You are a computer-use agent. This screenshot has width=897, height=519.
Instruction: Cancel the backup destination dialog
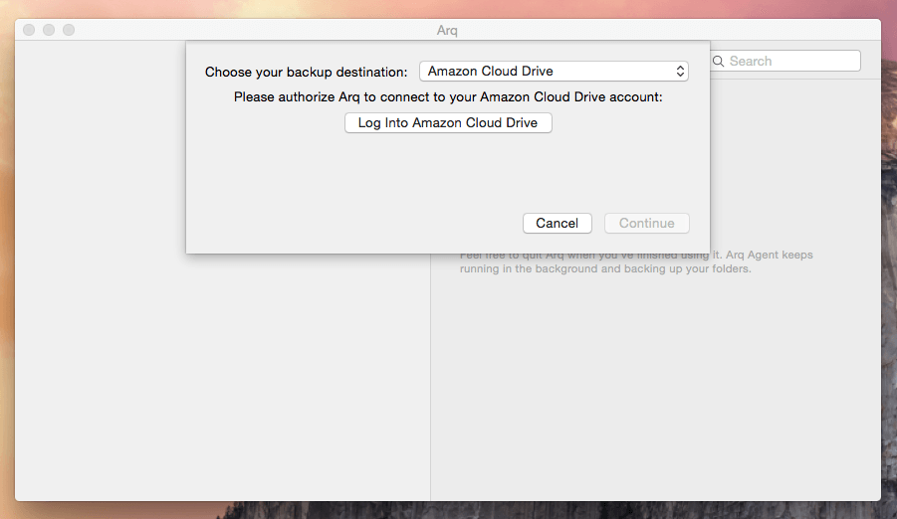click(x=557, y=223)
